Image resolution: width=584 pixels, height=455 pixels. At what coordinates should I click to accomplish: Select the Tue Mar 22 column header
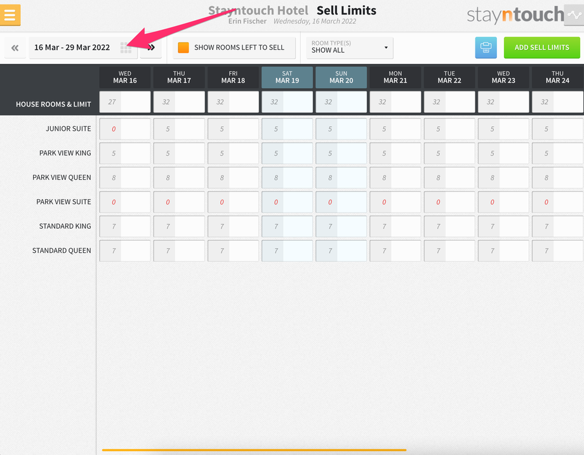click(x=449, y=77)
